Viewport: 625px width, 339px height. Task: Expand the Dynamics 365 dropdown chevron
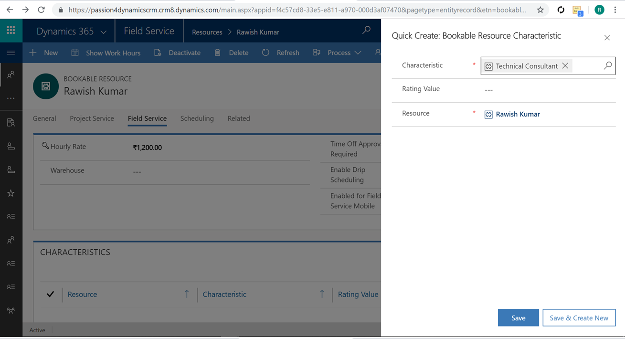[104, 32]
